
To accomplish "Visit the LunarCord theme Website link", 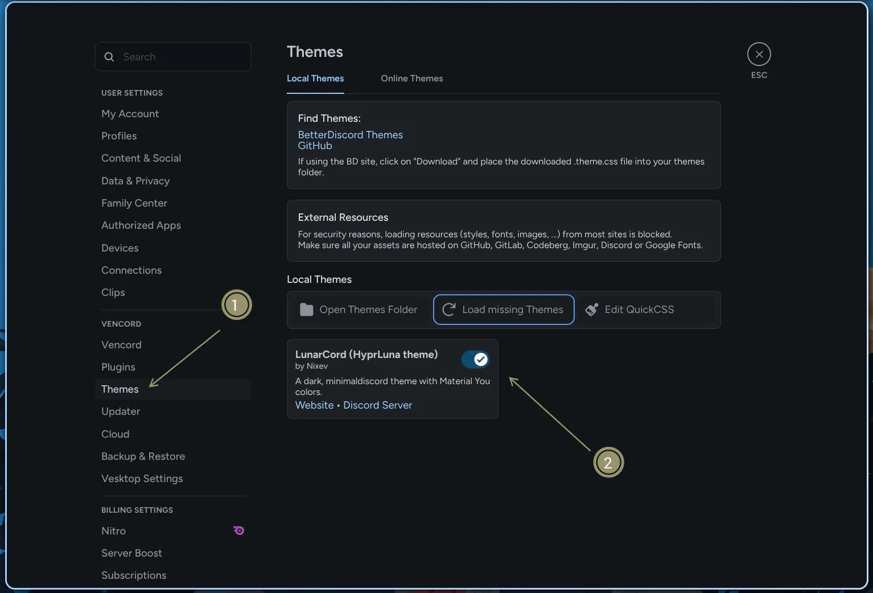I will [314, 405].
